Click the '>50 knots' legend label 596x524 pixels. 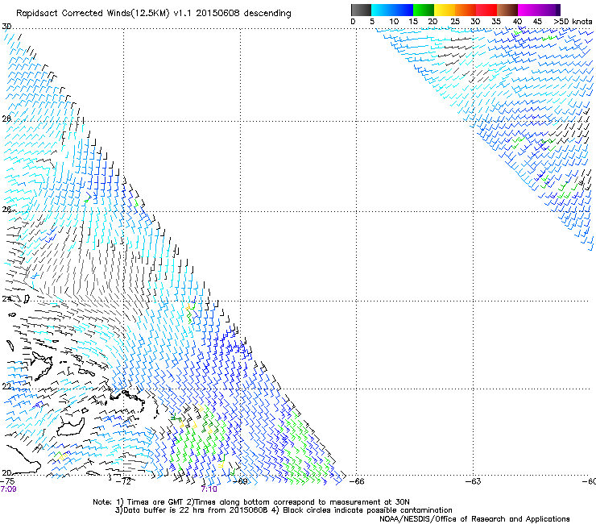coord(573,22)
